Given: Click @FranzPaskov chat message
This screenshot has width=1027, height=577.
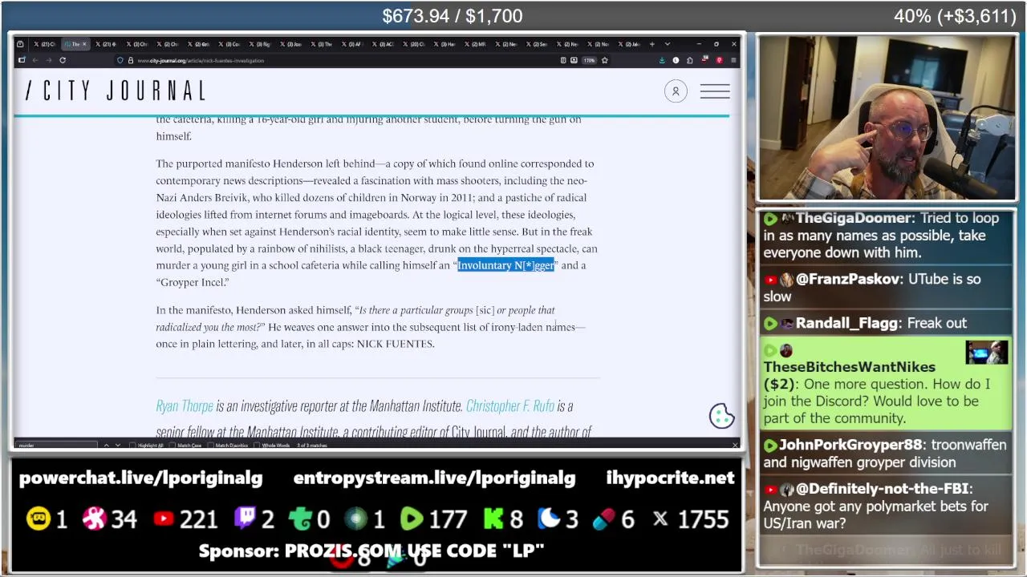Looking at the screenshot, I should click(x=887, y=288).
